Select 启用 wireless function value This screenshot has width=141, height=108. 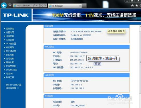[73, 102]
